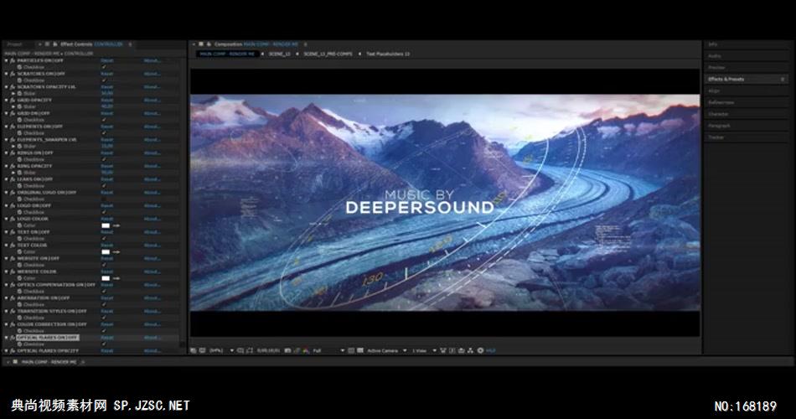The image size is (796, 419).
Task: Switch to the SCENE_13 composition tab
Action: pos(279,53)
